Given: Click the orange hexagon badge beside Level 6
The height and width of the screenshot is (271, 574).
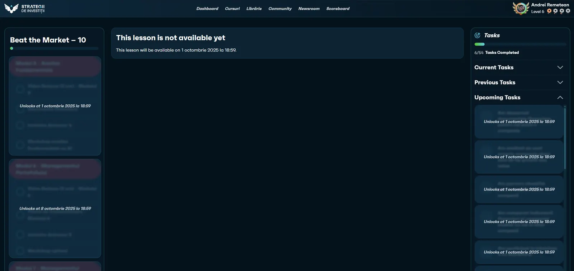Looking at the screenshot, I should point(549,11).
